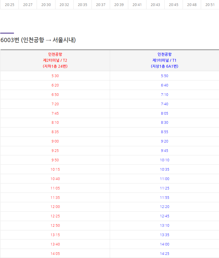Select the T2 departure 6:50
Image resolution: width=219 pixels, height=258 pixels.
pyautogui.click(x=55, y=94)
